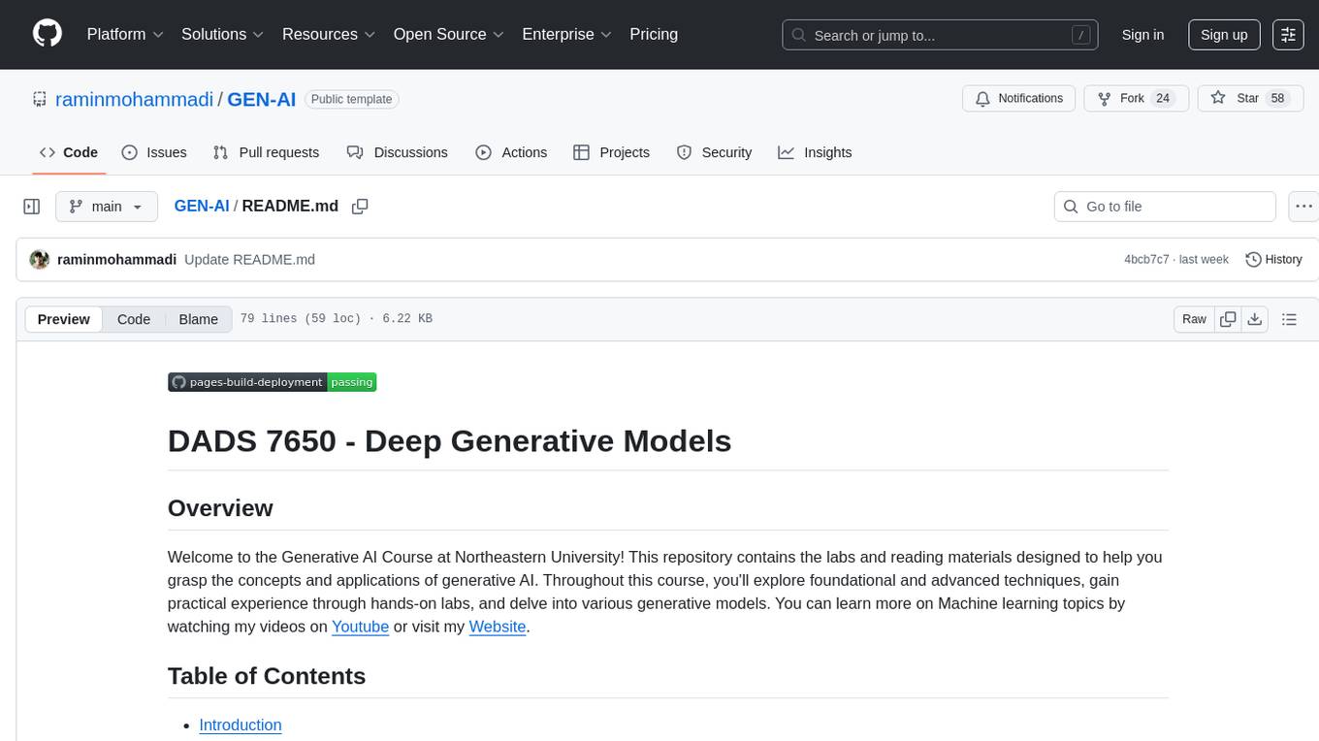Screen dimensions: 1319x741
Task: Go to GEN-AI folder in breadcrumb
Action: [x=202, y=206]
